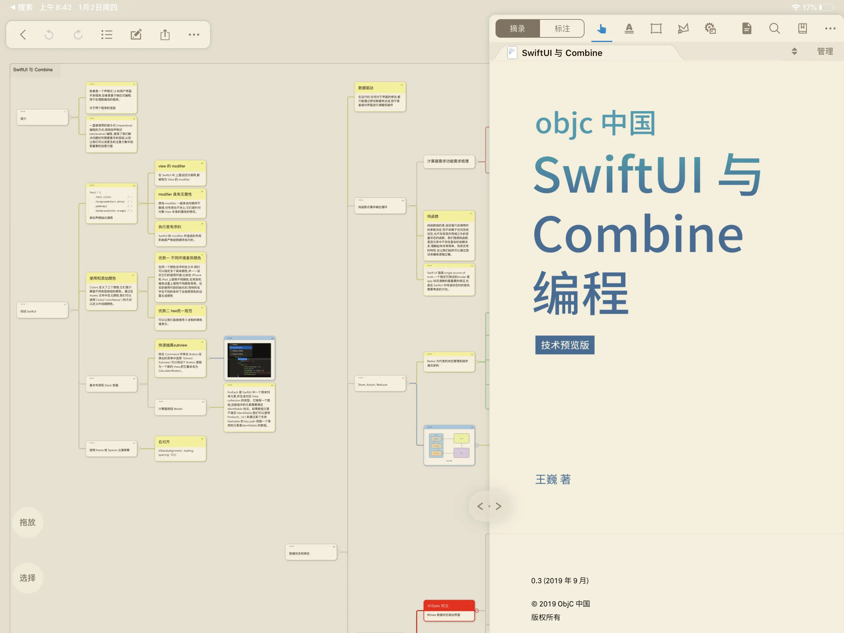Open the document page icon

(747, 29)
